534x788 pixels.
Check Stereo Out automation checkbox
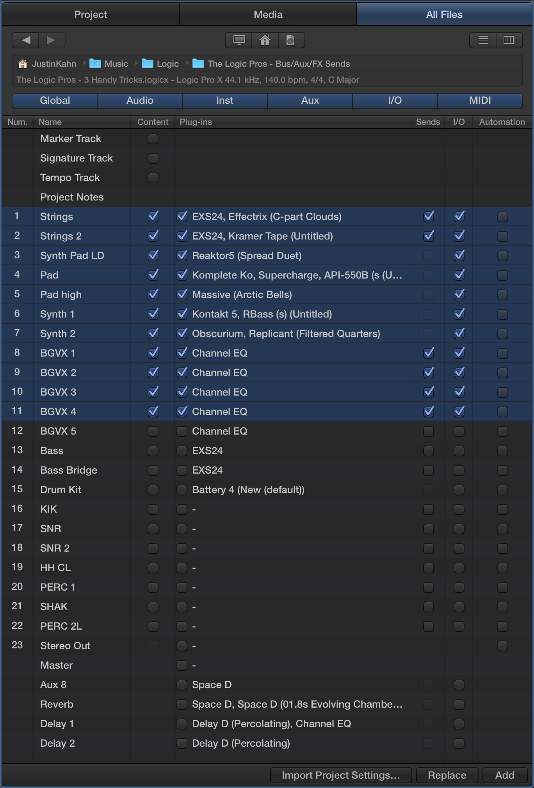point(503,646)
